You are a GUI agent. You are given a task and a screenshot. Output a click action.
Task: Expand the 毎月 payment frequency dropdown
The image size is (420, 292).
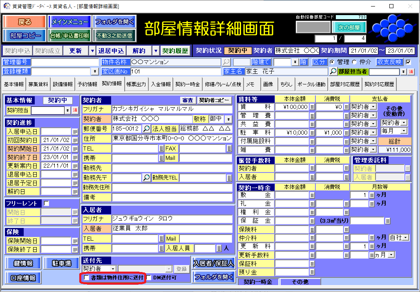404,131
